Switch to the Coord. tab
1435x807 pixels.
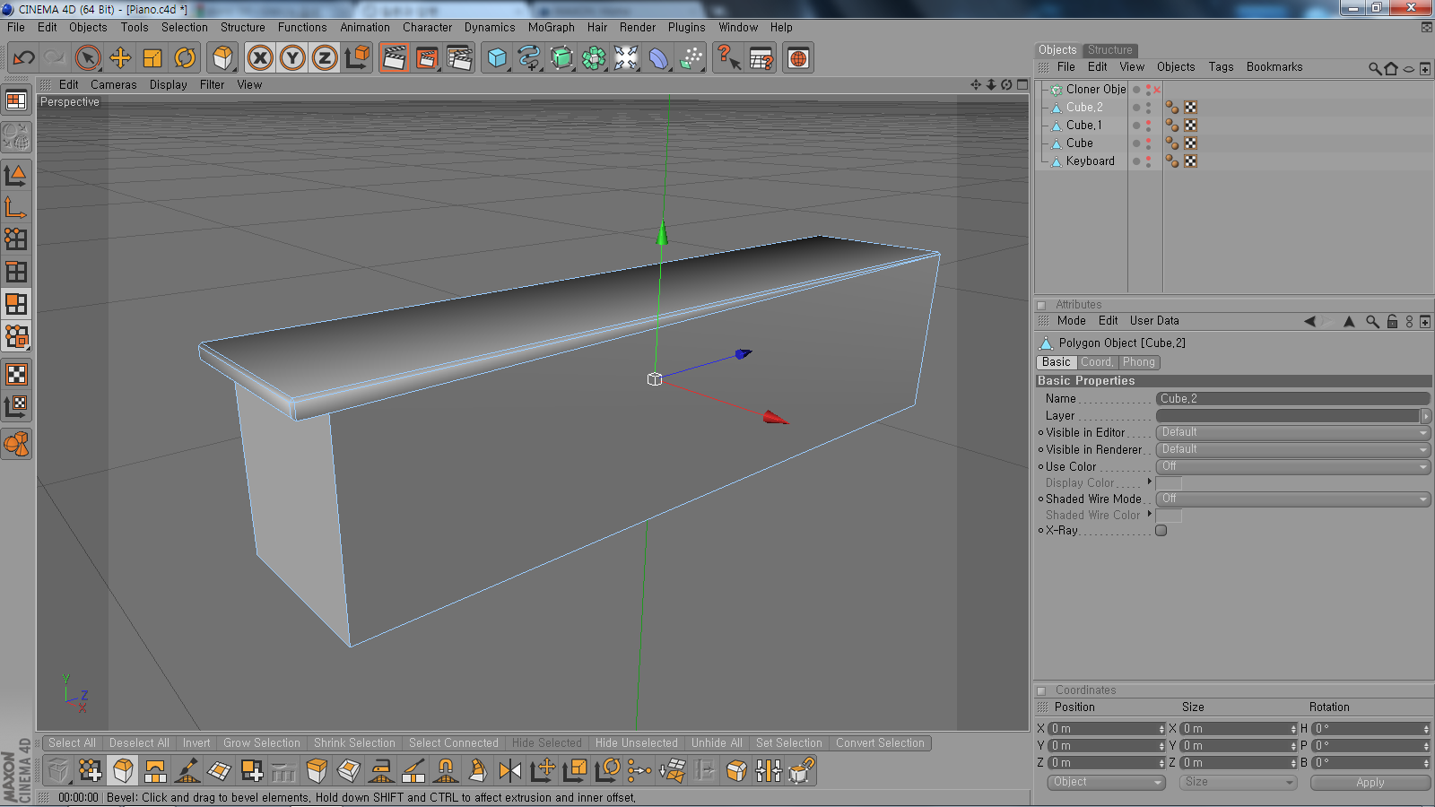tap(1097, 362)
